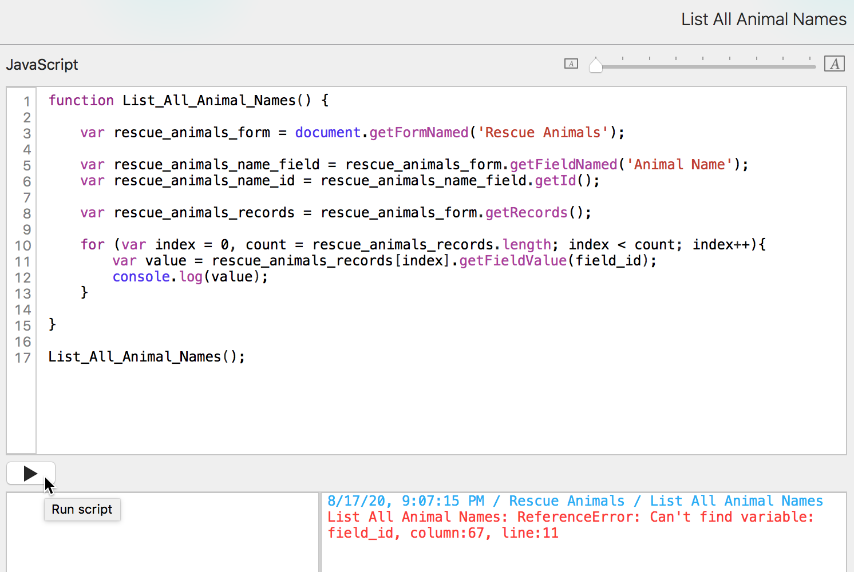Click the Run script tooltip label
This screenshot has width=854, height=572.
click(82, 509)
